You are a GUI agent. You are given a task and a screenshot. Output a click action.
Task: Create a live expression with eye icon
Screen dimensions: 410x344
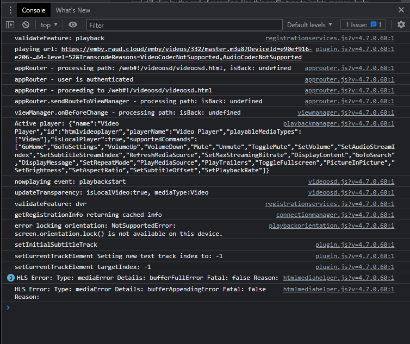point(73,24)
